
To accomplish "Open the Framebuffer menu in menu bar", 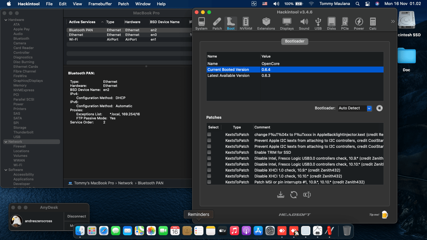I will pyautogui.click(x=100, y=4).
